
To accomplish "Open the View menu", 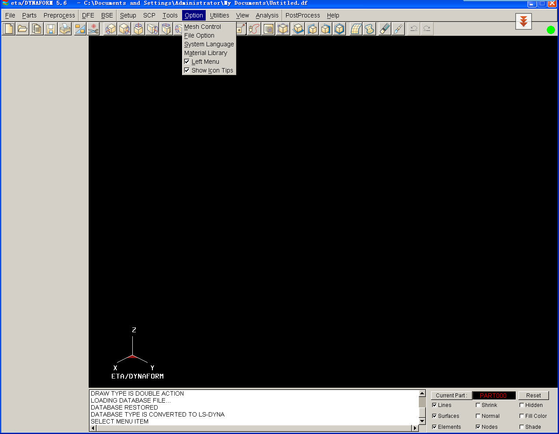I will pos(242,15).
